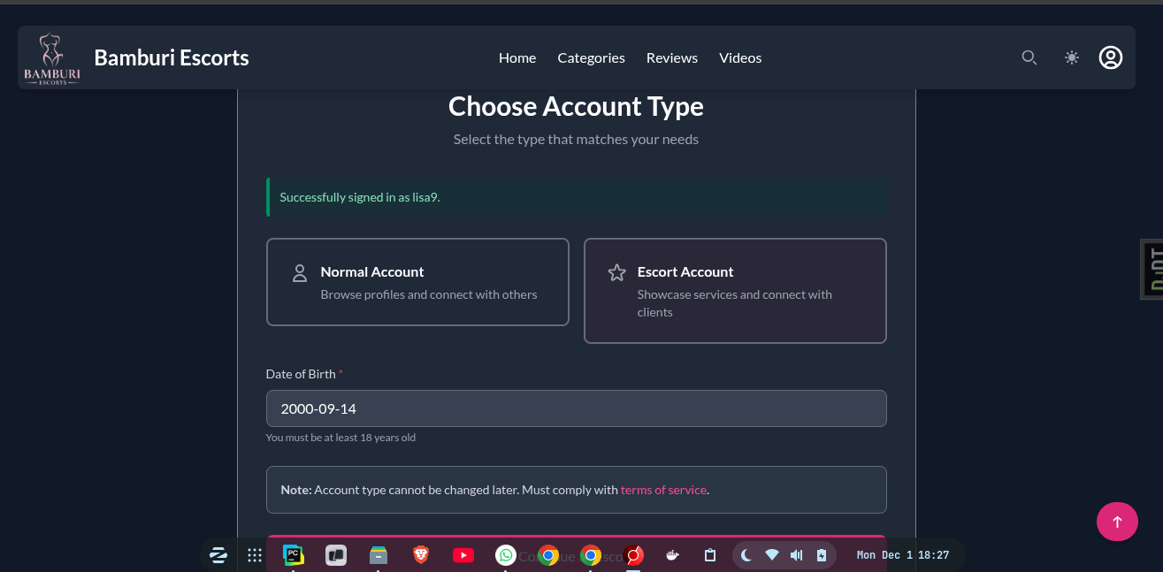Focus the Date of Birth field
The width and height of the screenshot is (1163, 572).
(577, 408)
